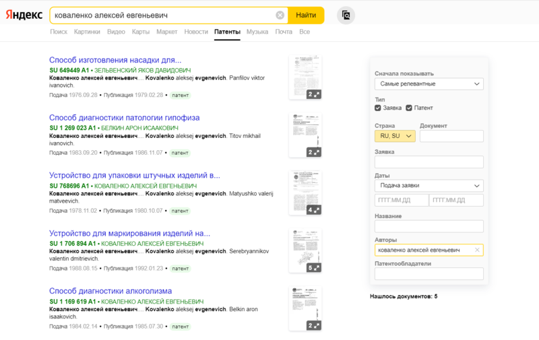Clear the search query with the X icon
Viewport: 539px width, 340px height.
tap(280, 15)
